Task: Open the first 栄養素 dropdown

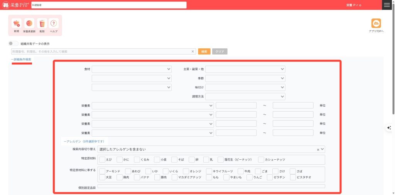Action: click(153, 106)
